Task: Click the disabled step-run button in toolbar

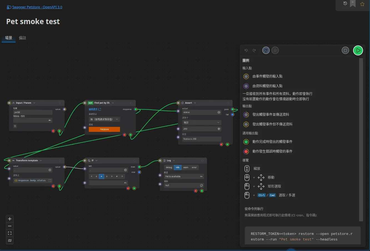Action: [x=275, y=50]
